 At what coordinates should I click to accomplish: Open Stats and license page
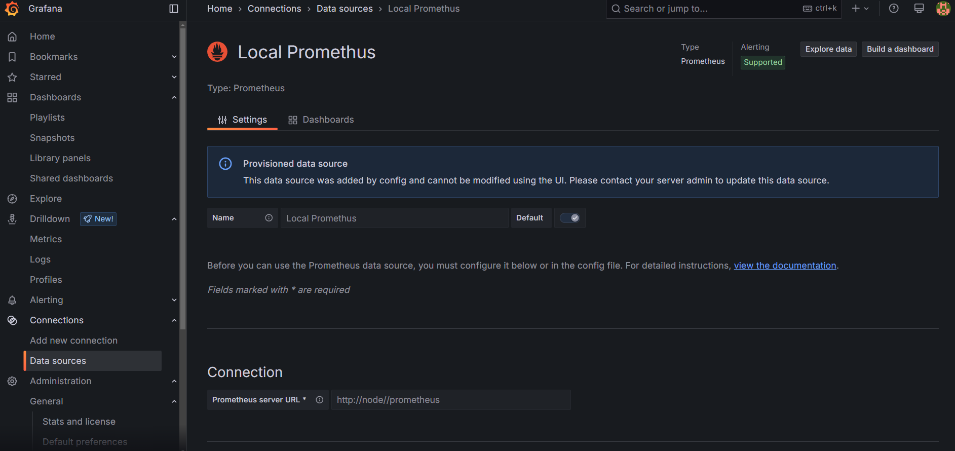(x=79, y=422)
